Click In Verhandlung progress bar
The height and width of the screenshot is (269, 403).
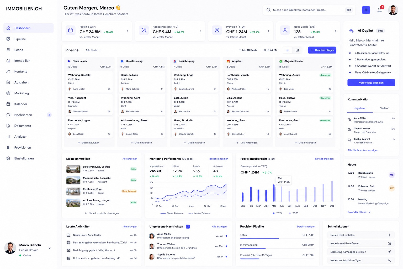(x=277, y=249)
